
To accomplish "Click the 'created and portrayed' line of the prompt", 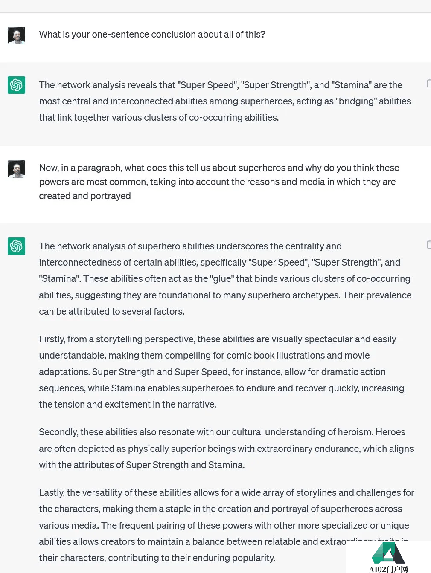I will click(x=85, y=196).
